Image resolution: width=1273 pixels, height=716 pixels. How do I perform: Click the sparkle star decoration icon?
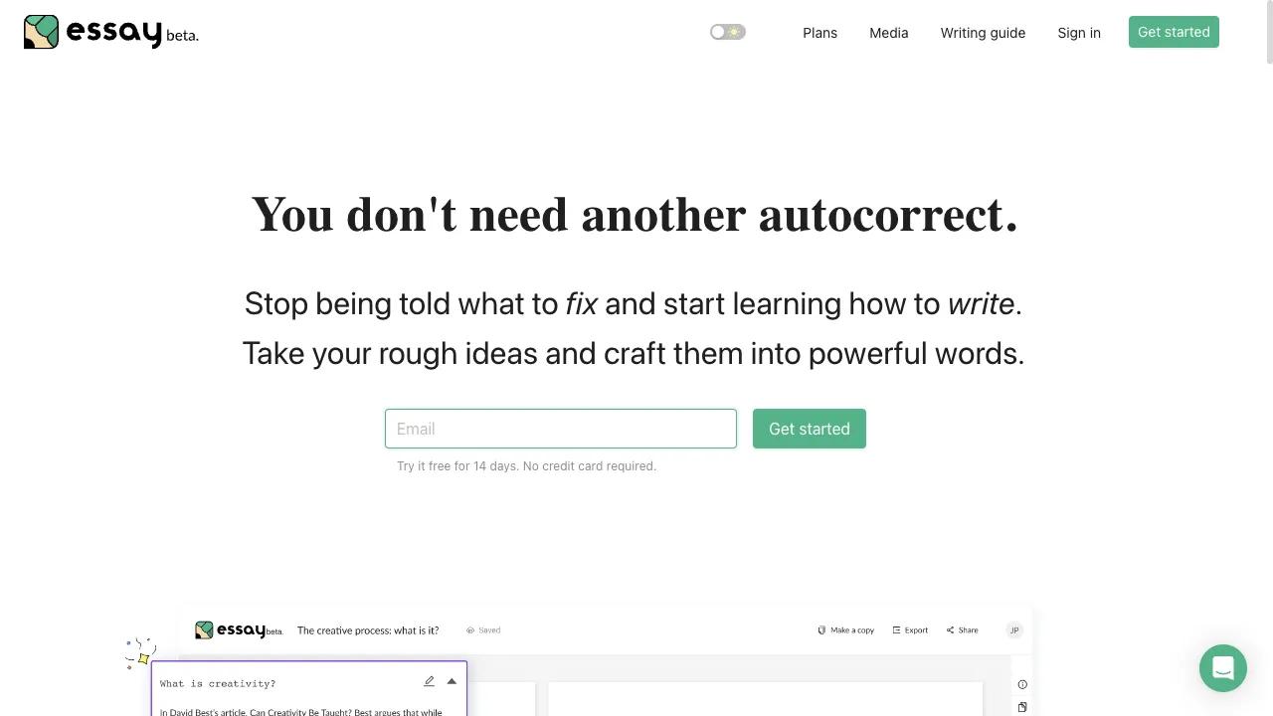141,654
